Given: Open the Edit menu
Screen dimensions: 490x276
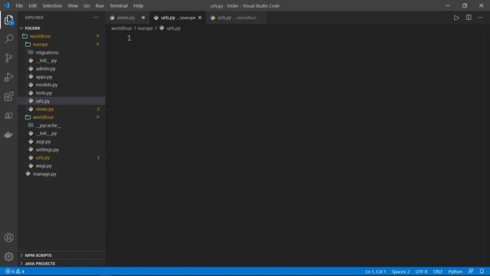Looking at the screenshot, I should [32, 5].
